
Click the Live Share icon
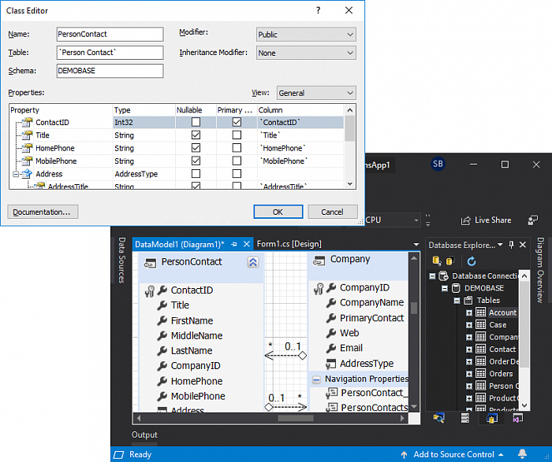pyautogui.click(x=466, y=220)
